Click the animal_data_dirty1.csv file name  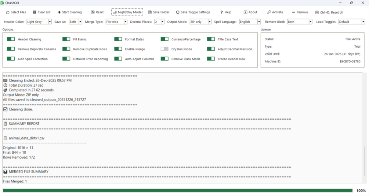click(26, 138)
